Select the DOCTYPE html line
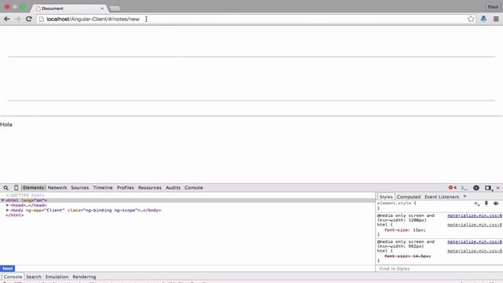The width and height of the screenshot is (503, 283). pos(25,195)
